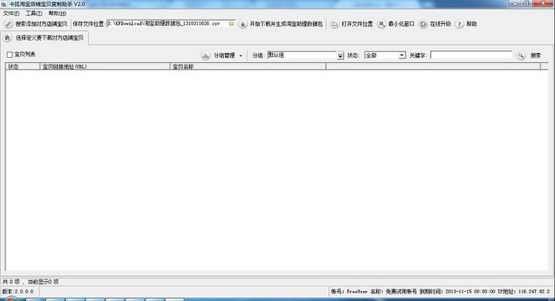Image resolution: width=555 pixels, height=301 pixels.
Task: Click the 帐号: FreeUser status text
Action: tap(349, 292)
